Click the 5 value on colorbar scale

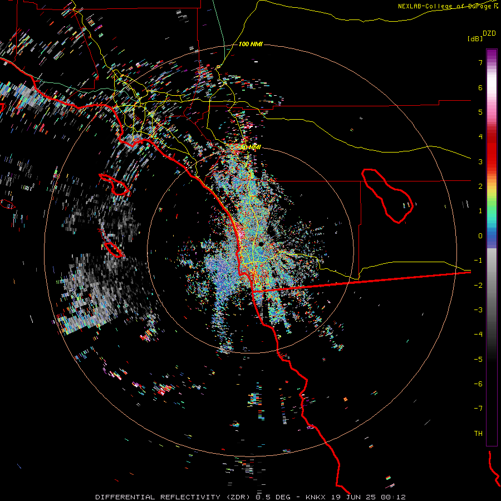pyautogui.click(x=480, y=112)
